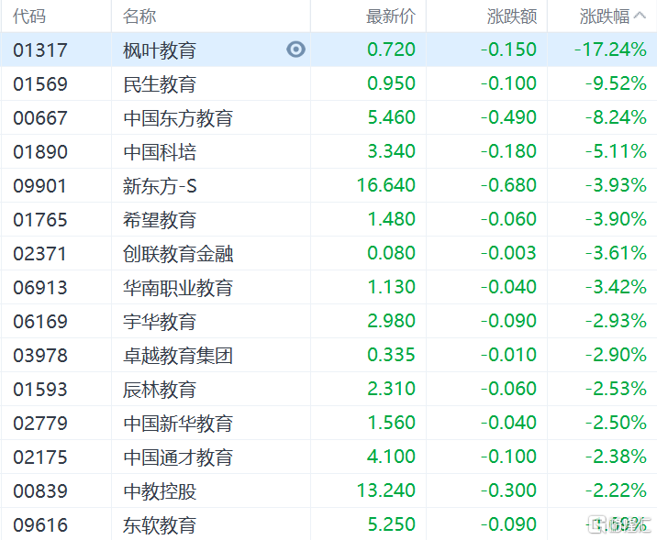The height and width of the screenshot is (540, 657).
Task: Click latest price 0.950
Action: 391,83
